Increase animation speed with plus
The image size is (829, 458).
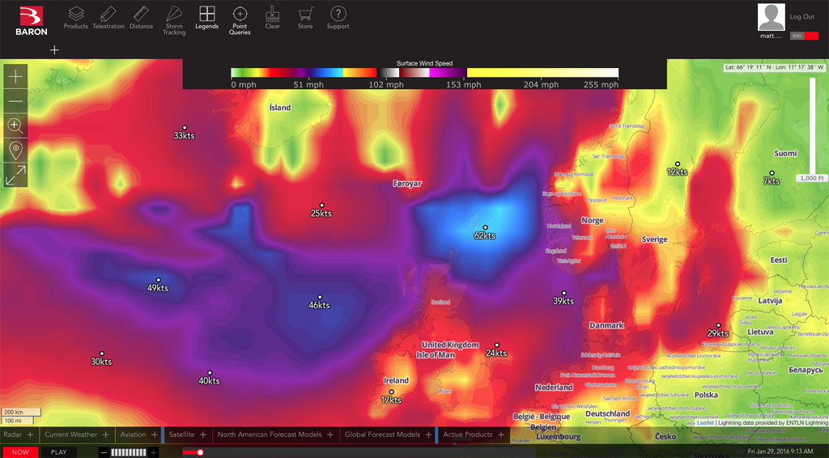click(153, 452)
